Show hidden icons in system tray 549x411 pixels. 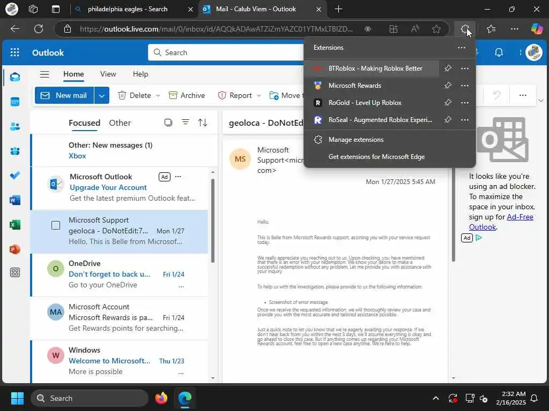pyautogui.click(x=435, y=398)
